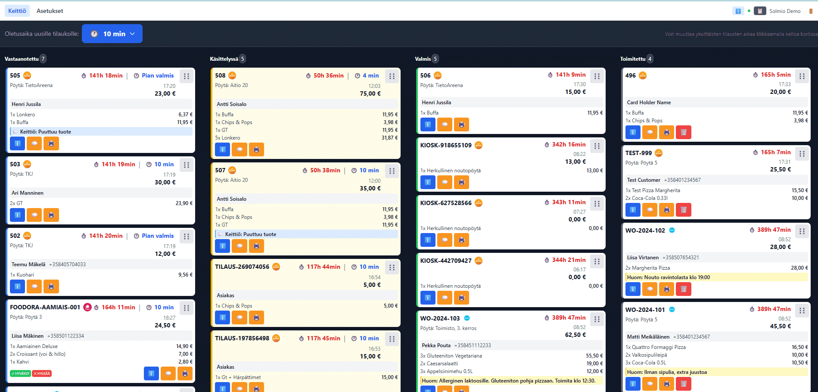Send a message on order 508
Screen dimensions: 818x392
(239, 149)
